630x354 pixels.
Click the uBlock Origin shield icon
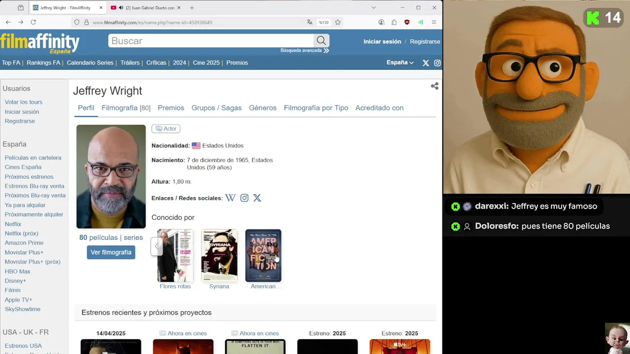click(407, 22)
